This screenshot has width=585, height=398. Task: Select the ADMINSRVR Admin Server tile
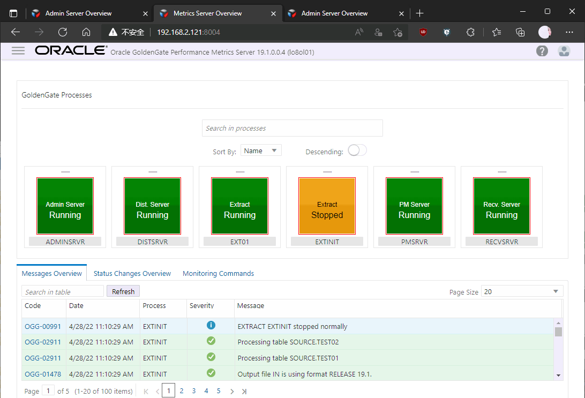(65, 206)
